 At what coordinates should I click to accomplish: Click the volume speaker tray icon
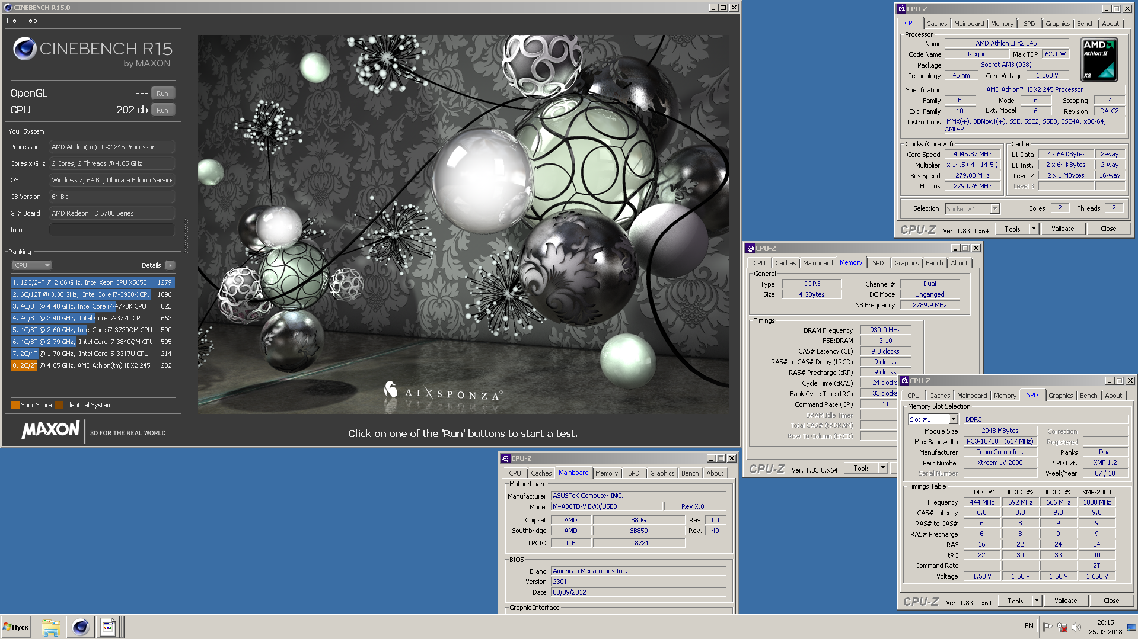[1076, 627]
